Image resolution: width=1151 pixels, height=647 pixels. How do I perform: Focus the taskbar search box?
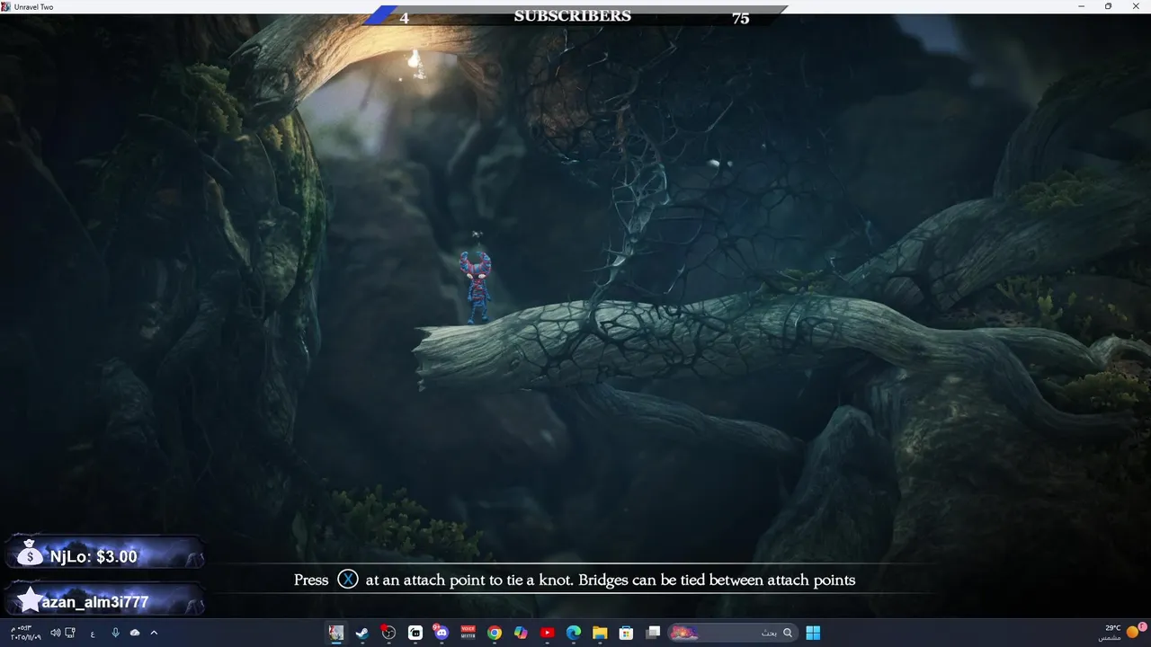732,633
